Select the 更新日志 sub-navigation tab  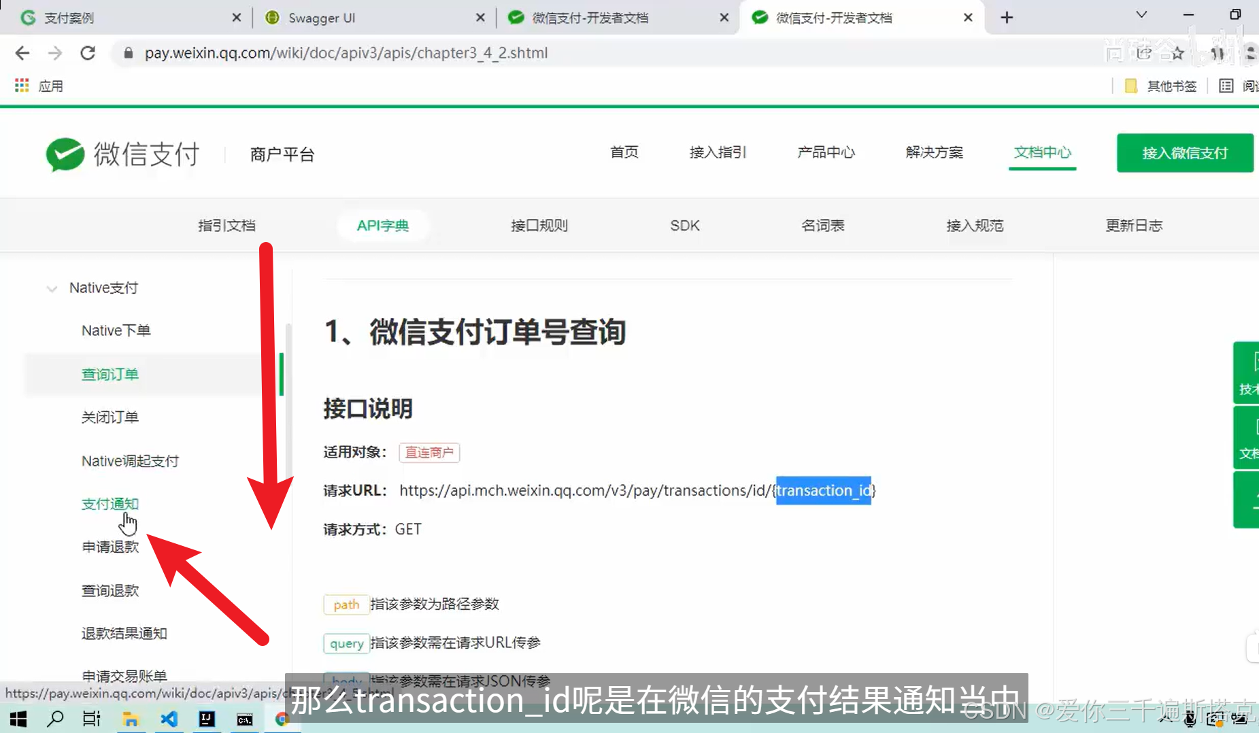(1134, 226)
